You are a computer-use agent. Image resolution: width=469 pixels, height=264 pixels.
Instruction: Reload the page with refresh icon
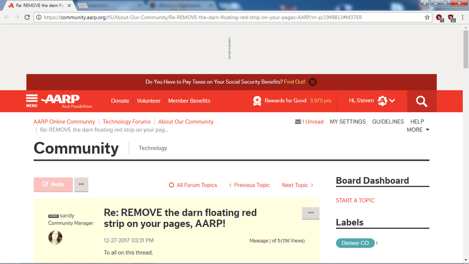[x=27, y=17]
